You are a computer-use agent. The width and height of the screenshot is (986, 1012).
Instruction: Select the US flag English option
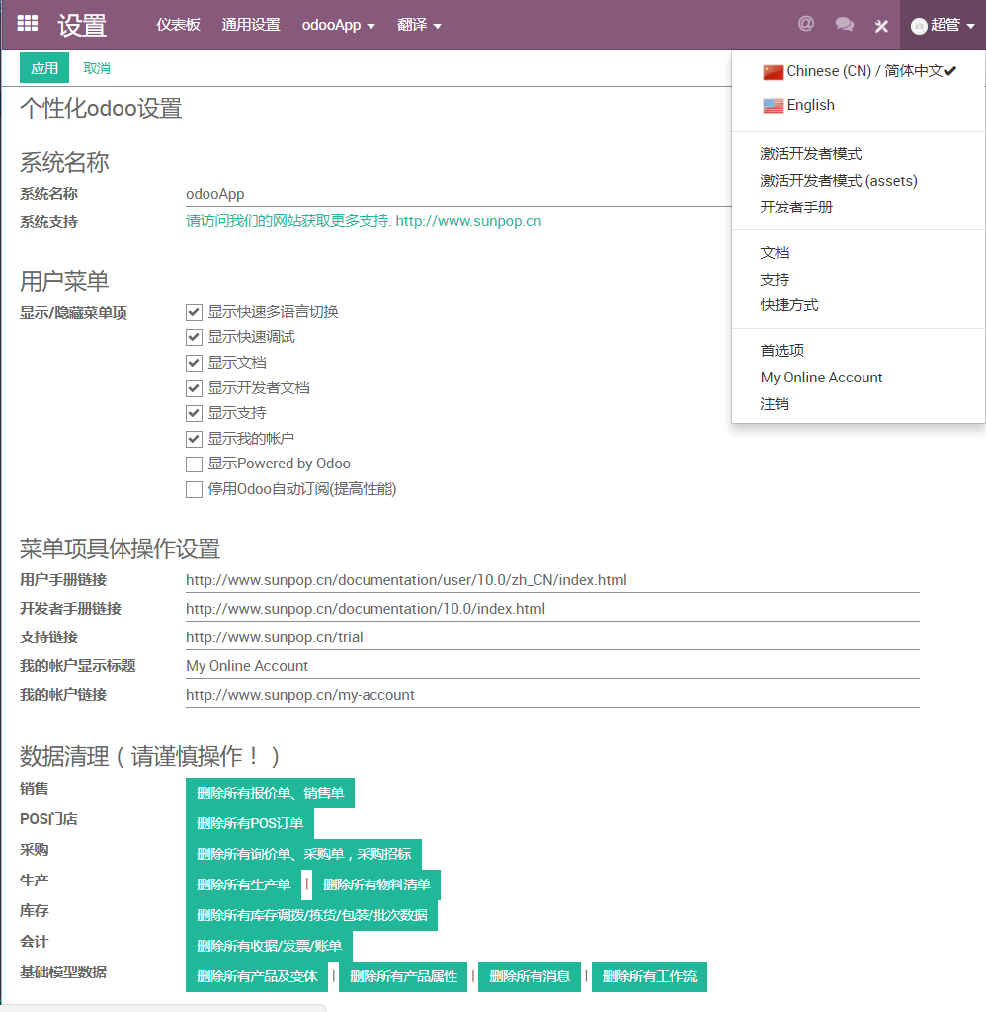tap(773, 106)
